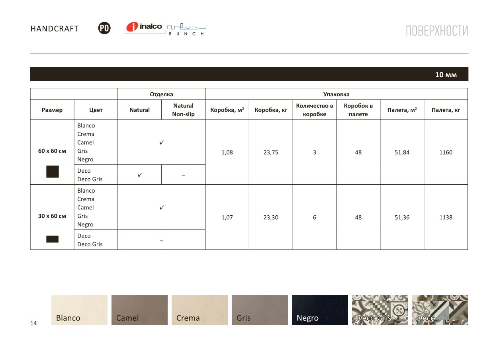The image size is (491, 355).
Task: Click the Коробка, м² column header
Action: point(227,110)
